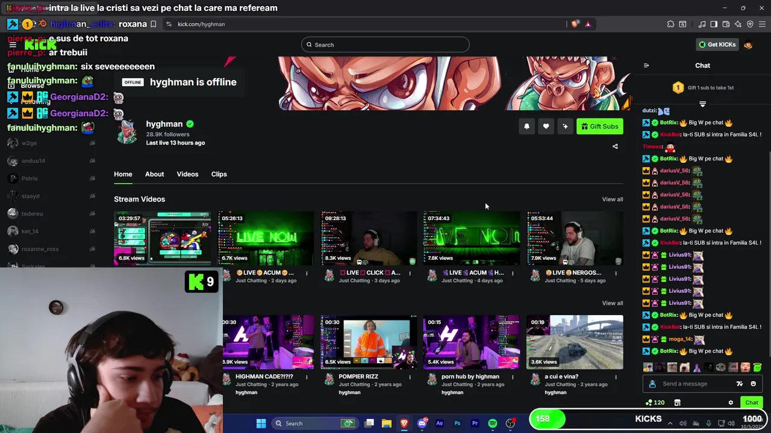The image size is (771, 433).
Task: Expand the sub leaderboard below 'Gift 1 sub'
Action: [x=702, y=104]
